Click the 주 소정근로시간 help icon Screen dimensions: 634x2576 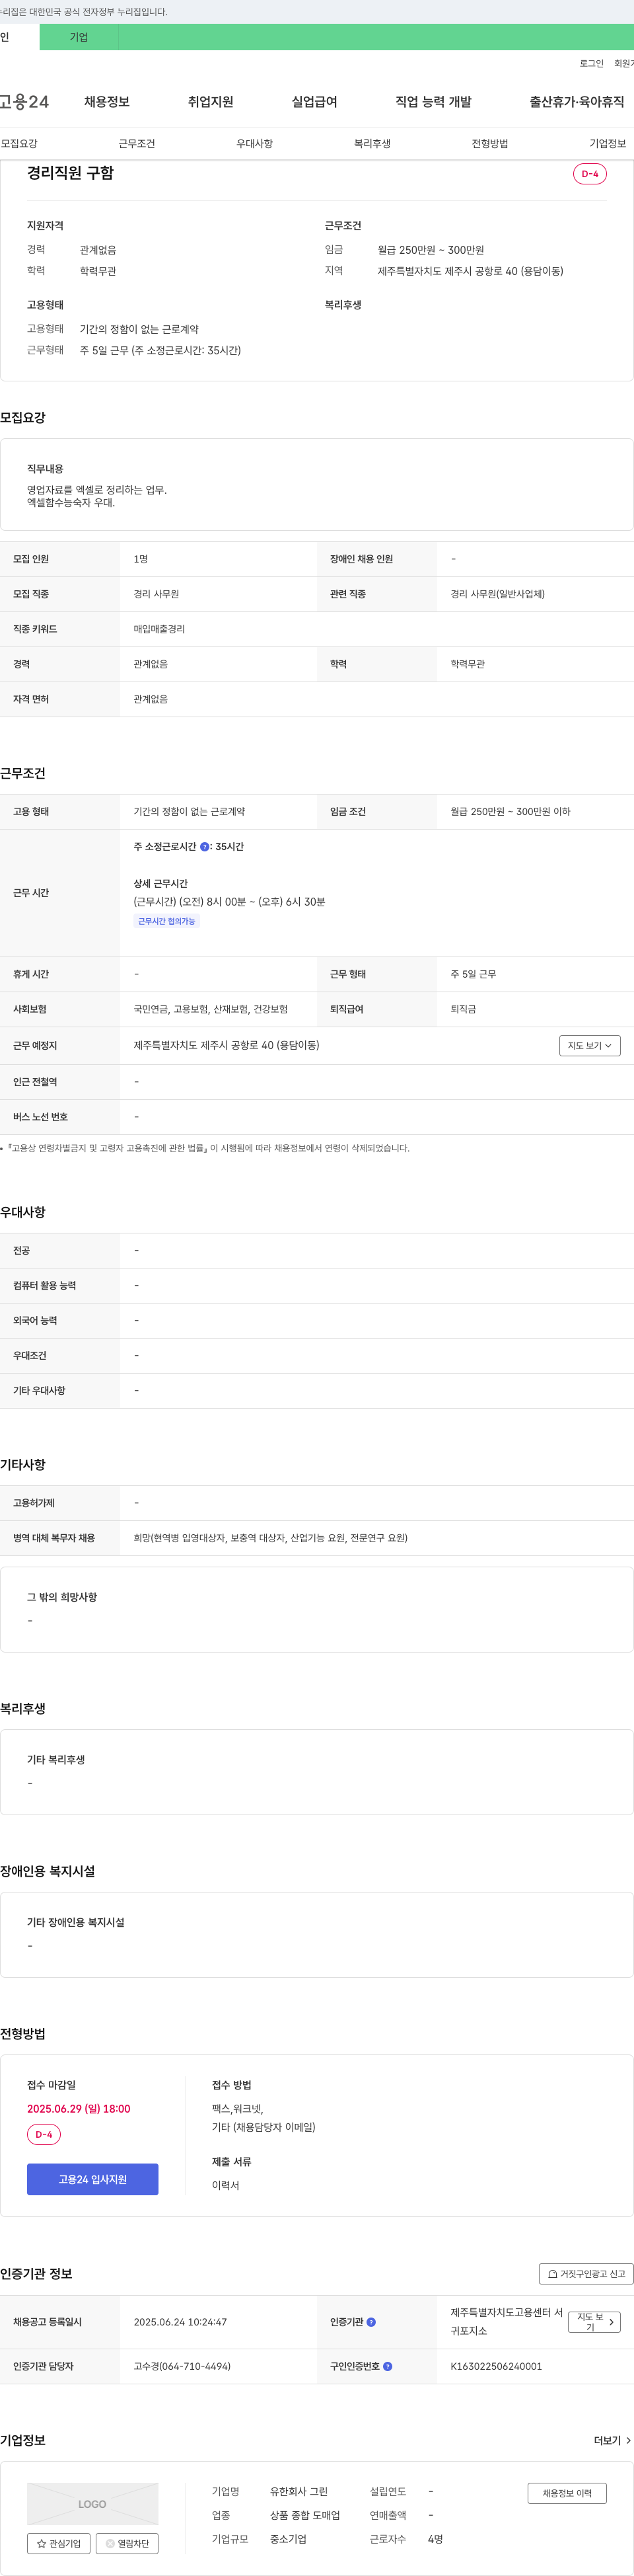tap(205, 847)
